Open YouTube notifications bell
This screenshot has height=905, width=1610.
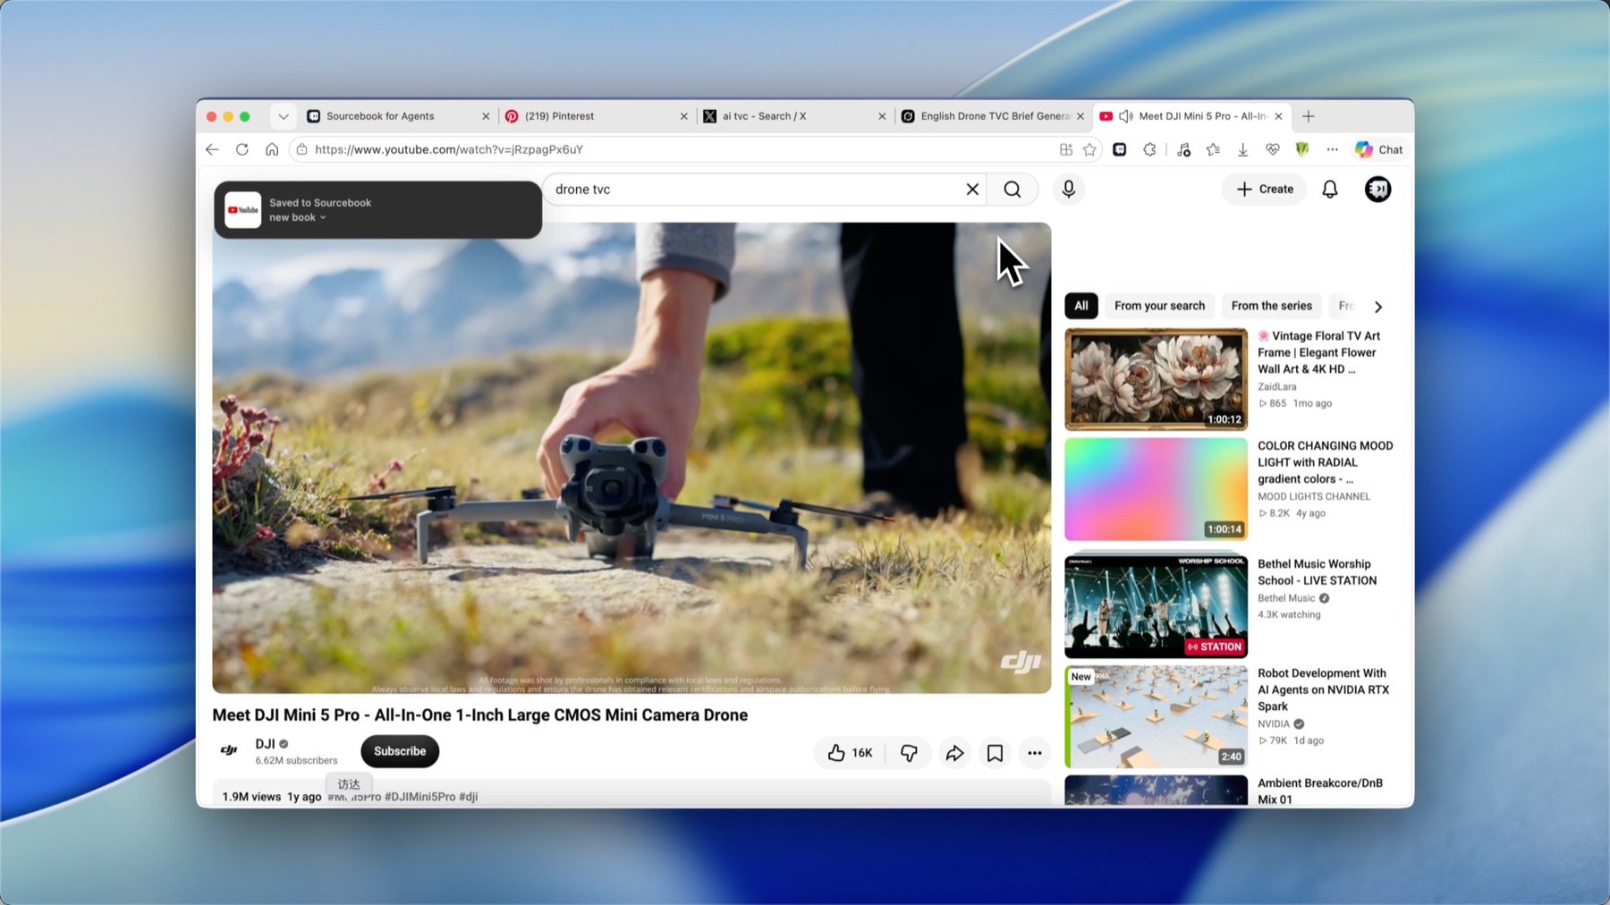(1330, 190)
